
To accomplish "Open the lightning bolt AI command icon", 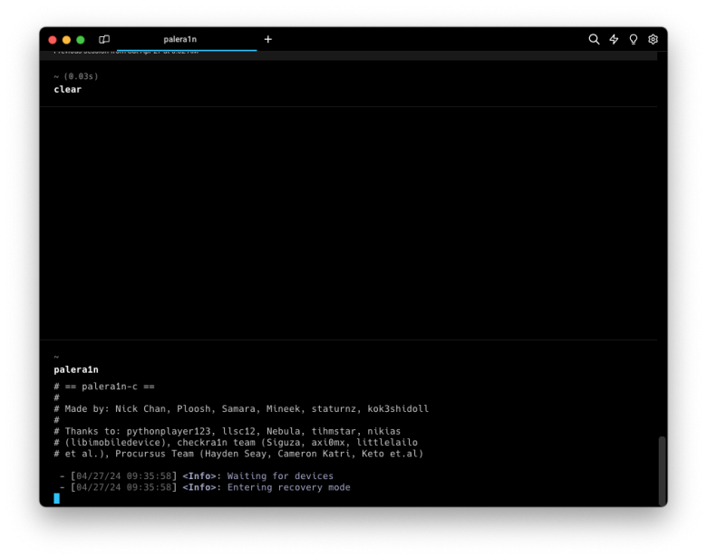I will [614, 39].
